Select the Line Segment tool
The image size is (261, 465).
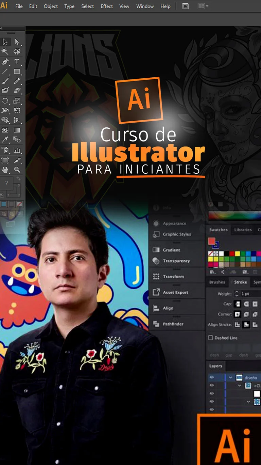[5, 72]
